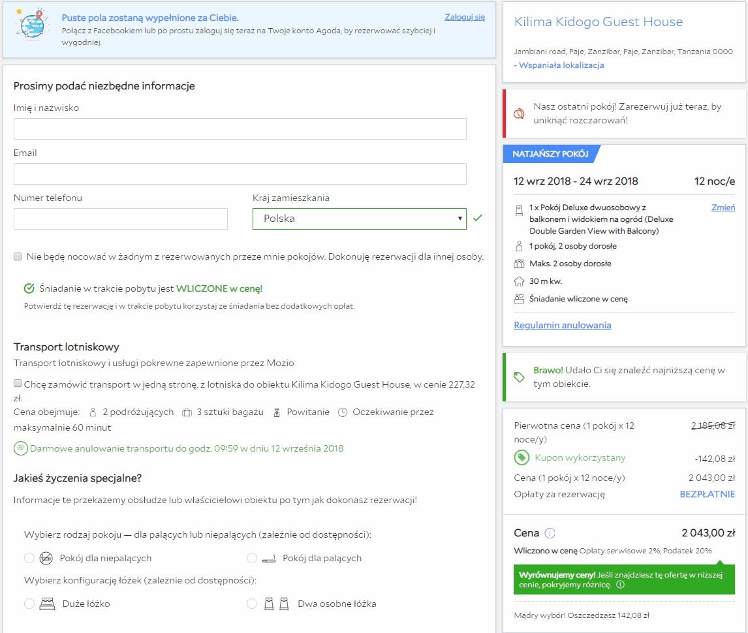Screen dimensions: 748x633
Task: Click '12 wrz 2018 - 24 wrz 2018' dates
Action: pyautogui.click(x=576, y=181)
